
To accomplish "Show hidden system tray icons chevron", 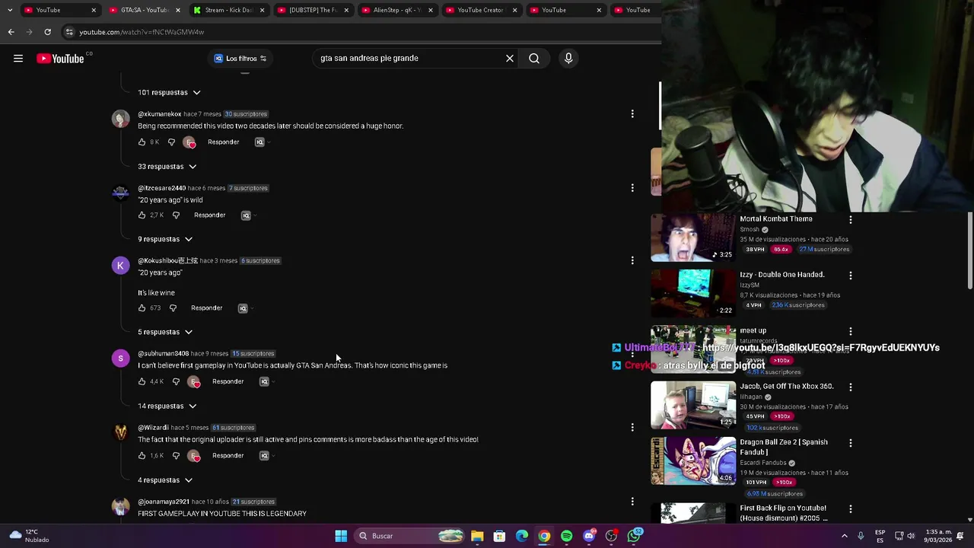I will pos(844,536).
